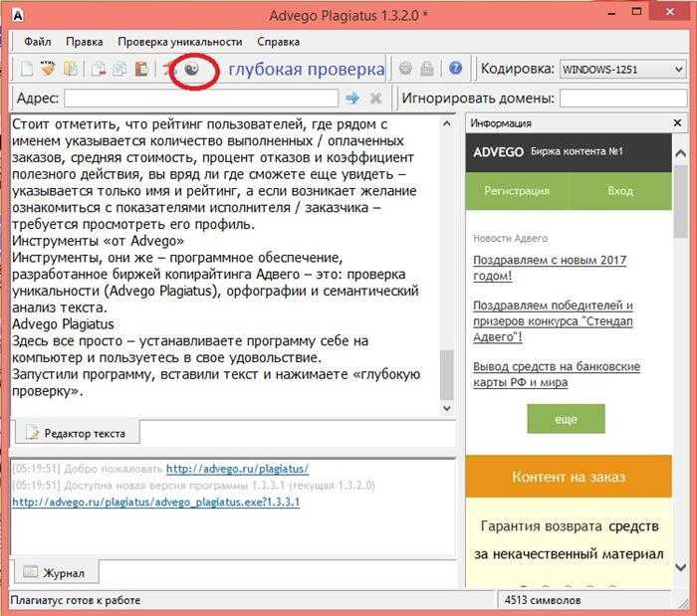Expand the WINDOWS-1251 encoding dropdown
The width and height of the screenshot is (697, 616).
622,70
